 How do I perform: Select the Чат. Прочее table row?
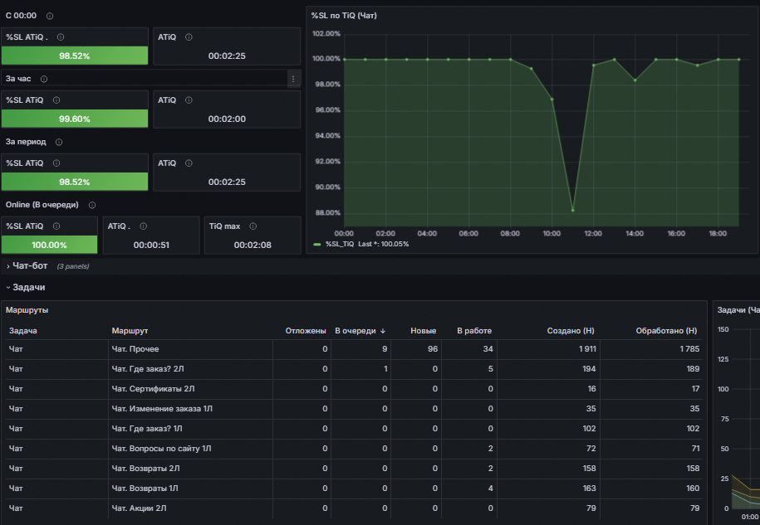click(x=355, y=349)
